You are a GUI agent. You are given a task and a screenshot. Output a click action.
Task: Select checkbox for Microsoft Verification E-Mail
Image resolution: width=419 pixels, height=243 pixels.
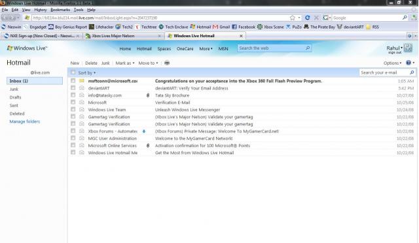(x=73, y=102)
